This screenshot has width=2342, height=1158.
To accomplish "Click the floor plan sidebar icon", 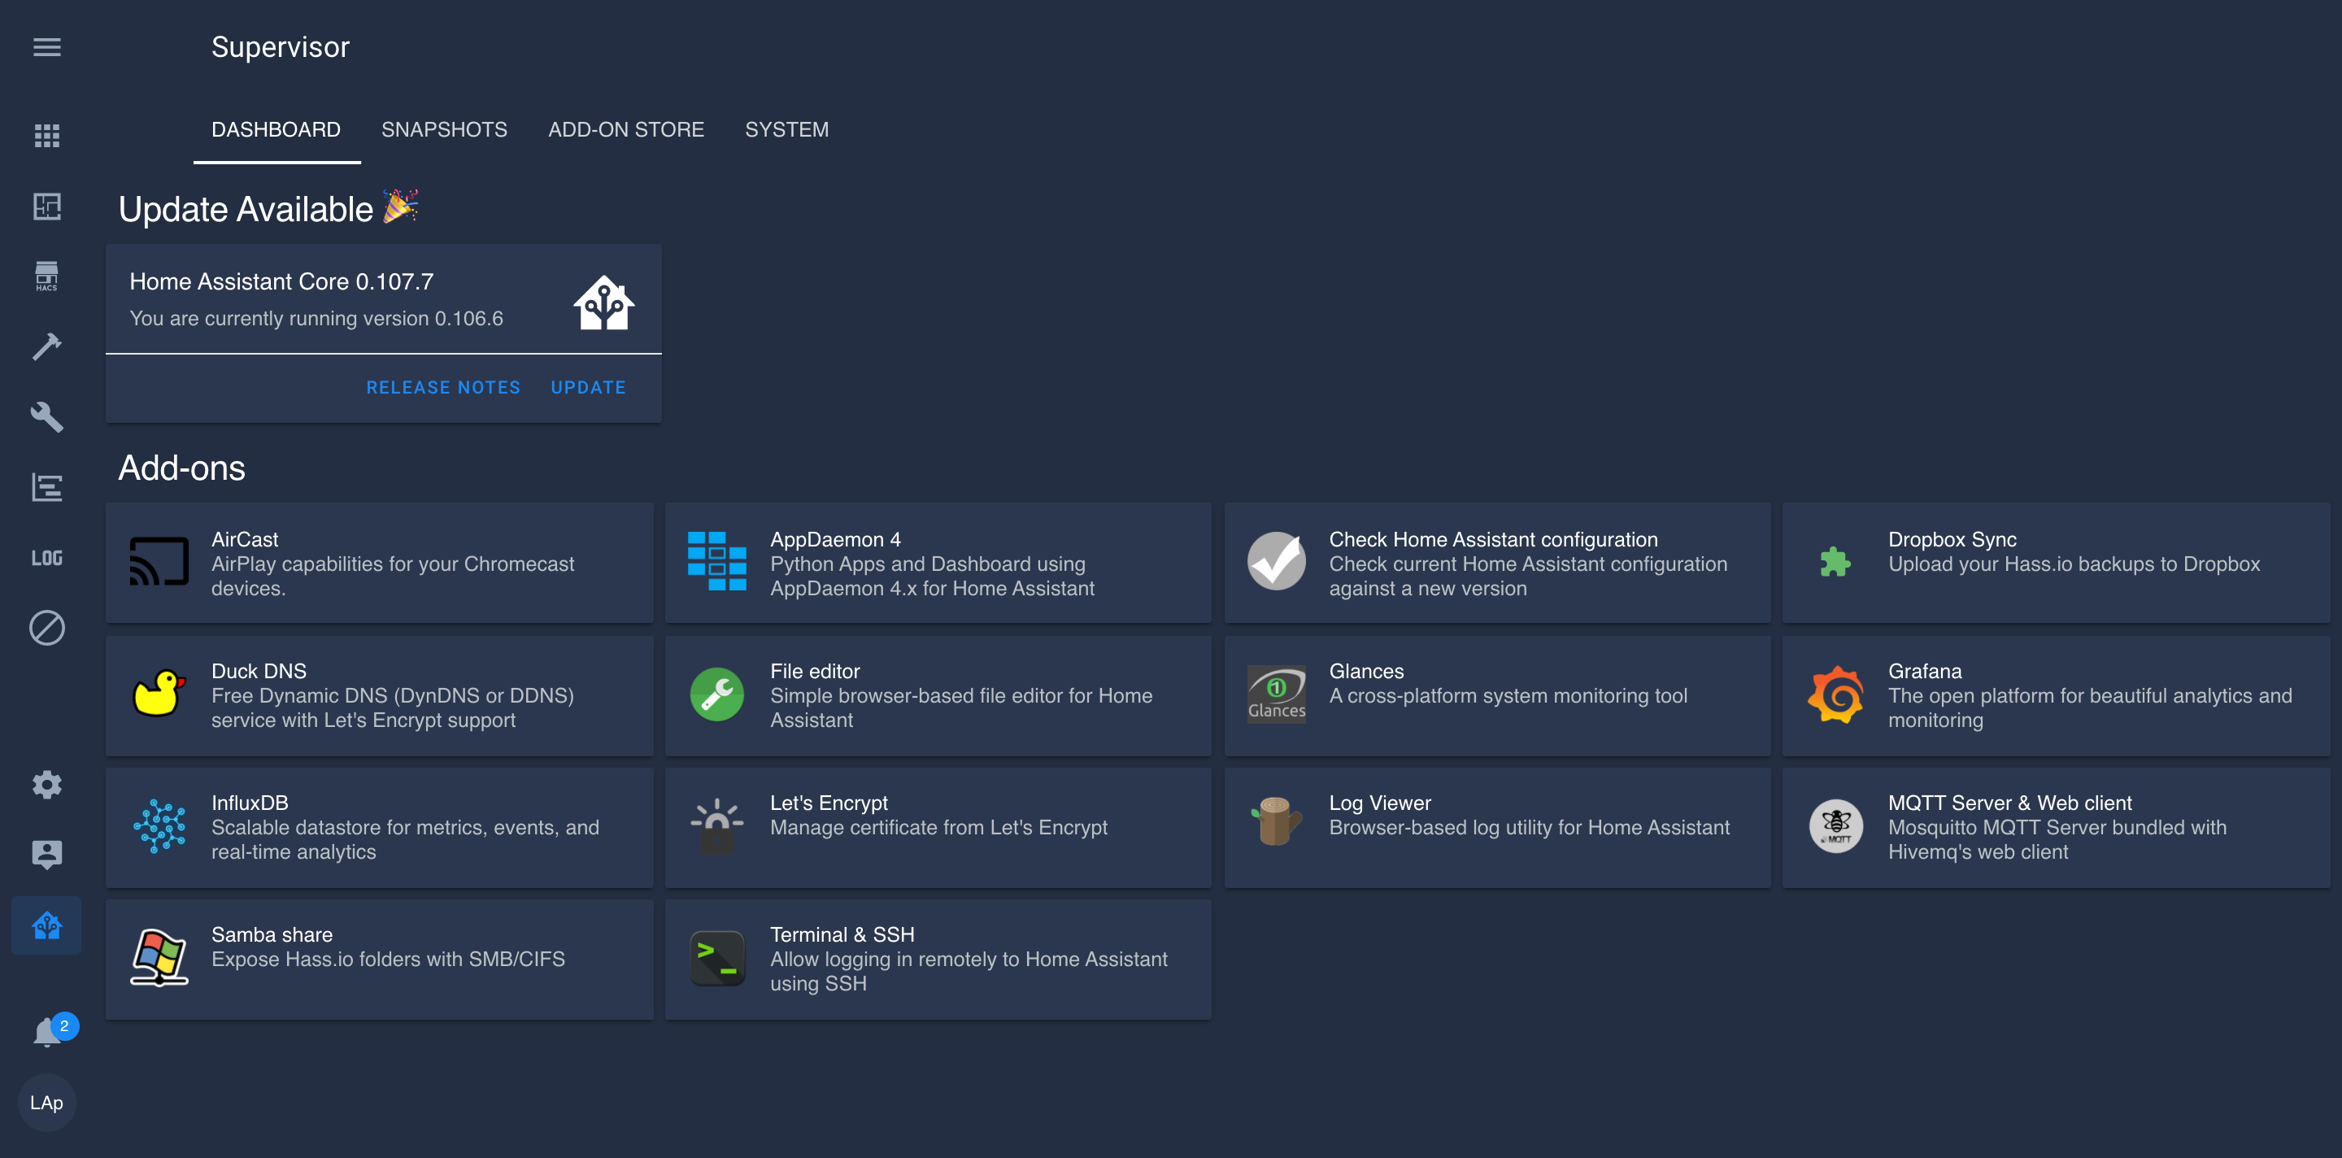I will click(46, 207).
